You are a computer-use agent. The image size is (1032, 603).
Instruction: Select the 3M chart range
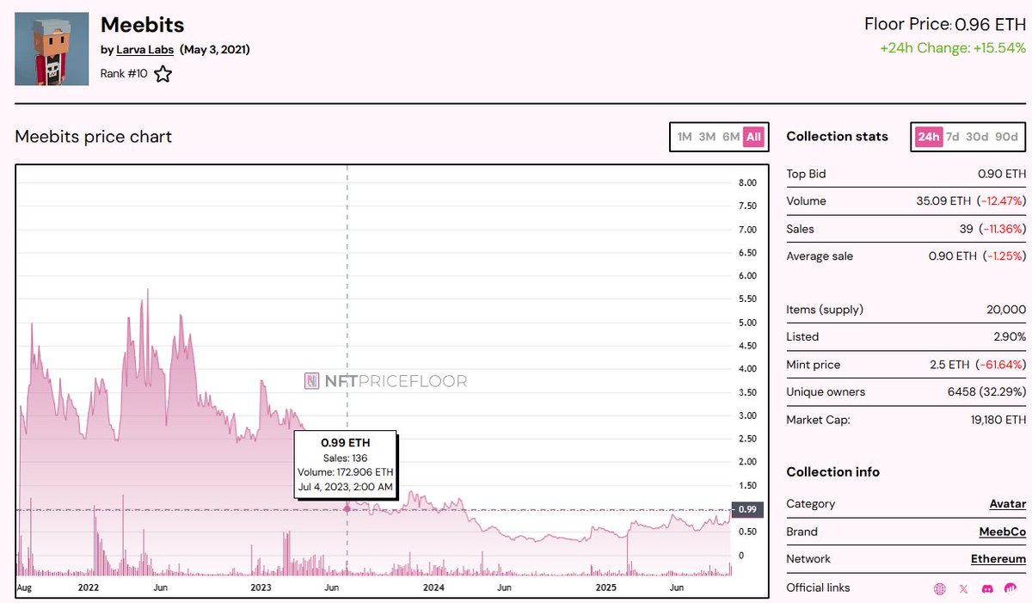click(707, 137)
